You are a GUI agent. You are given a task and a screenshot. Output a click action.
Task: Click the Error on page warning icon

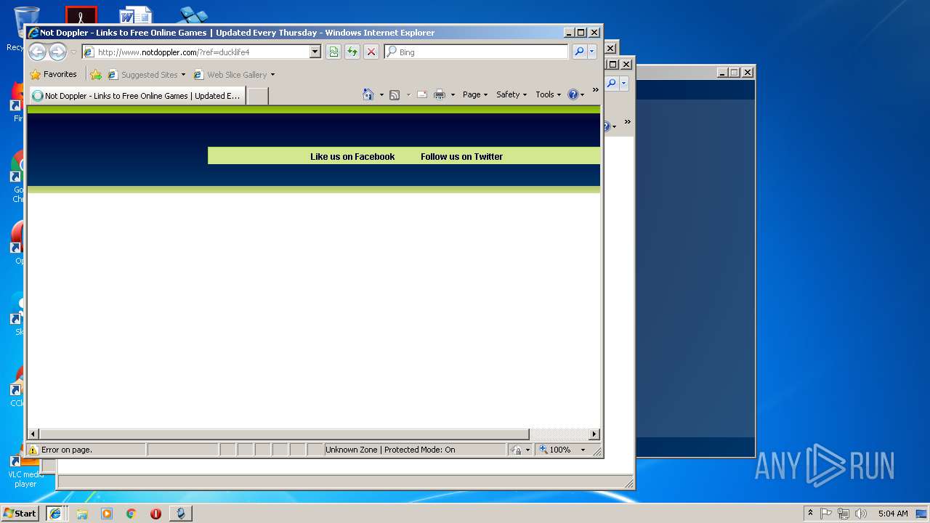[x=33, y=450]
